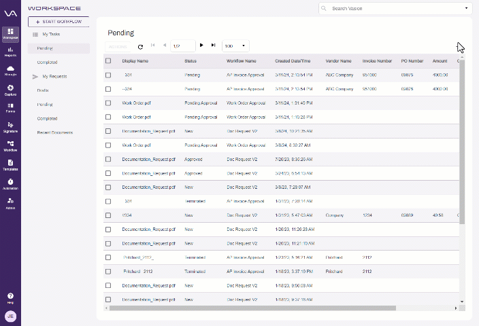Click the JE user avatar
Viewport: 479px width, 326px height.
[x=10, y=316]
